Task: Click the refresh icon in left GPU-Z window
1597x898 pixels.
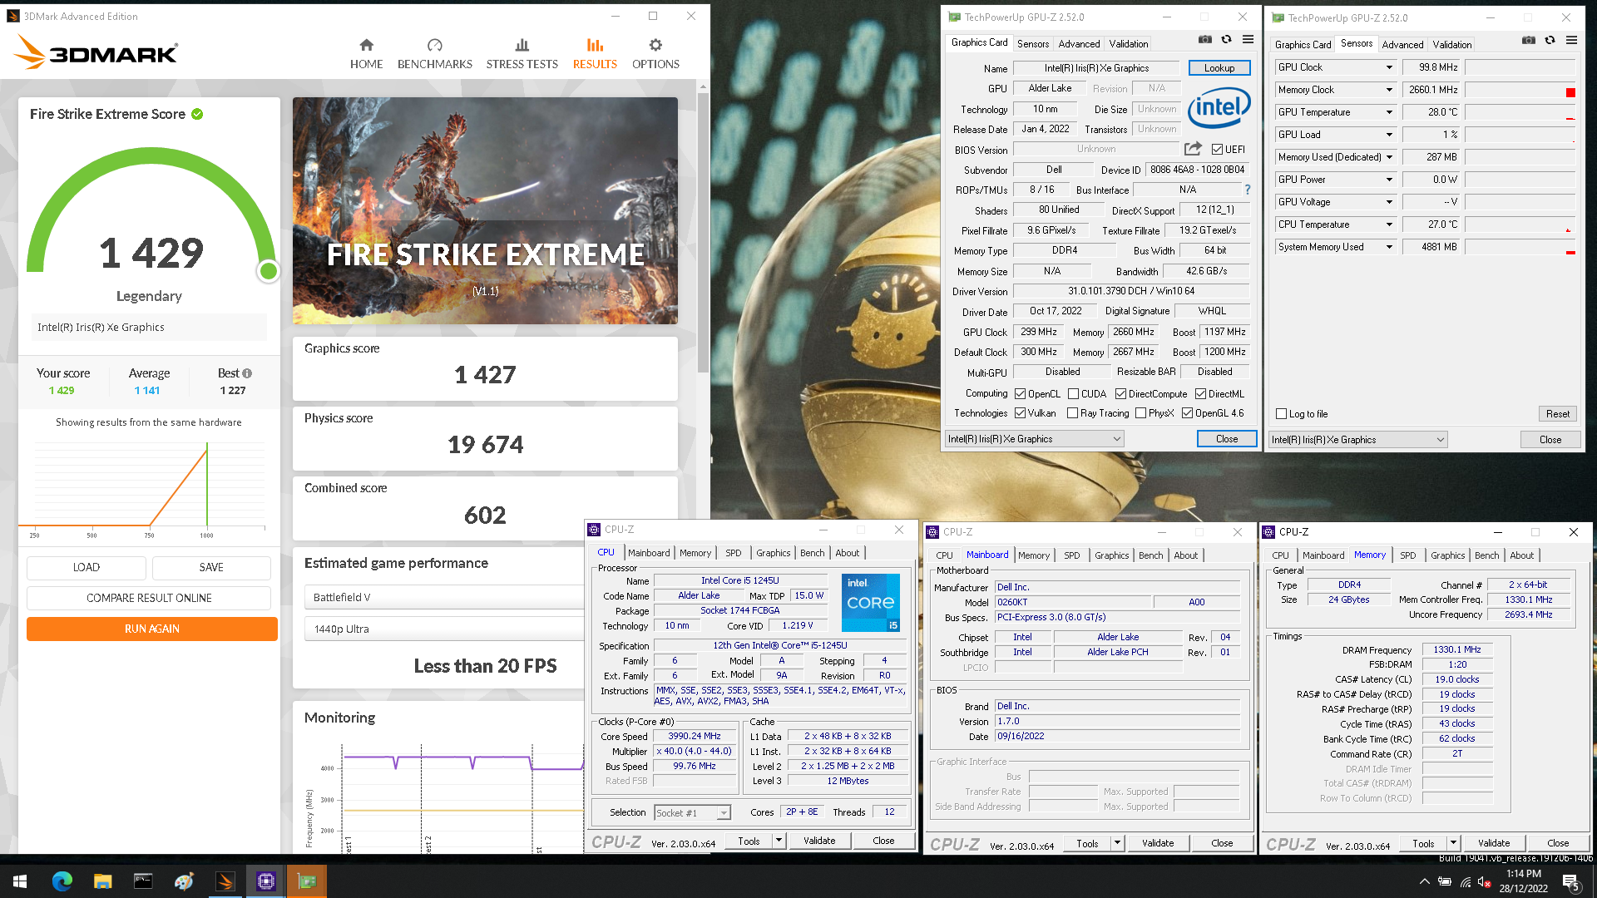Action: [1226, 39]
